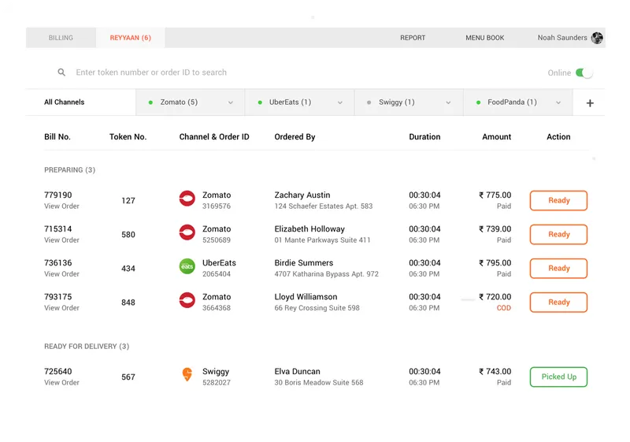Expand the UberEats (1) channel dropdown

[x=340, y=102]
